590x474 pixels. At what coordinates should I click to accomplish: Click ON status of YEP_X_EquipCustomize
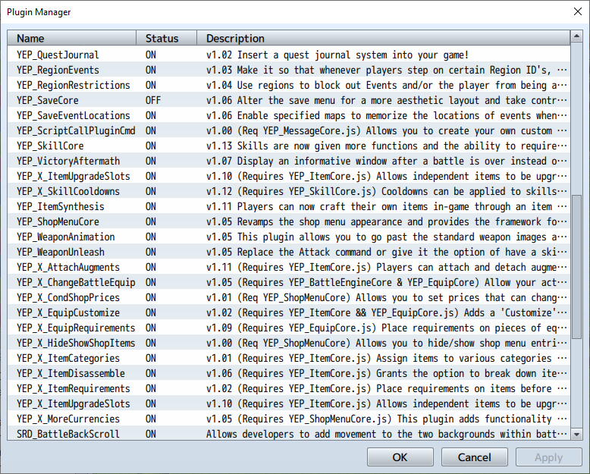(151, 312)
